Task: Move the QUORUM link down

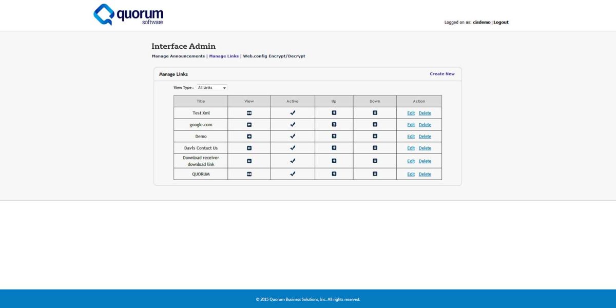Action: pos(374,174)
